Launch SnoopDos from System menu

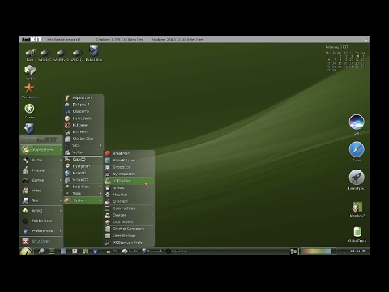coord(129,167)
